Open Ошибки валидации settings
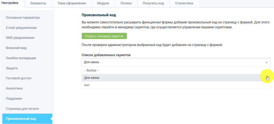 21,58
